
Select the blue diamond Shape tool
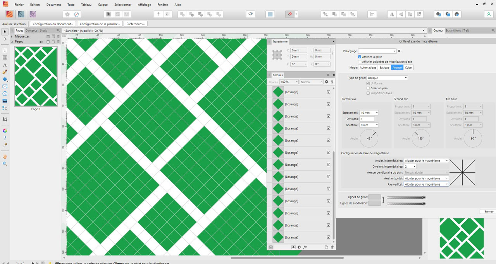5,79
